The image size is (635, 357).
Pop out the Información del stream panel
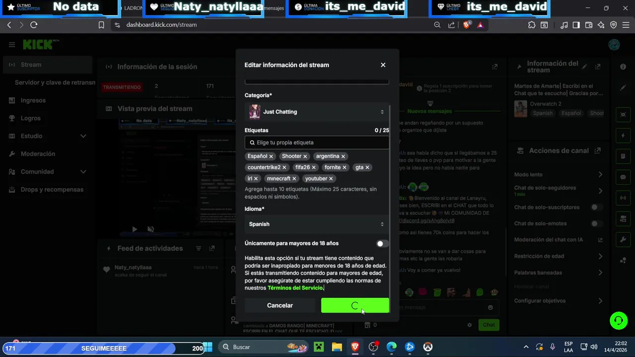tap(598, 67)
